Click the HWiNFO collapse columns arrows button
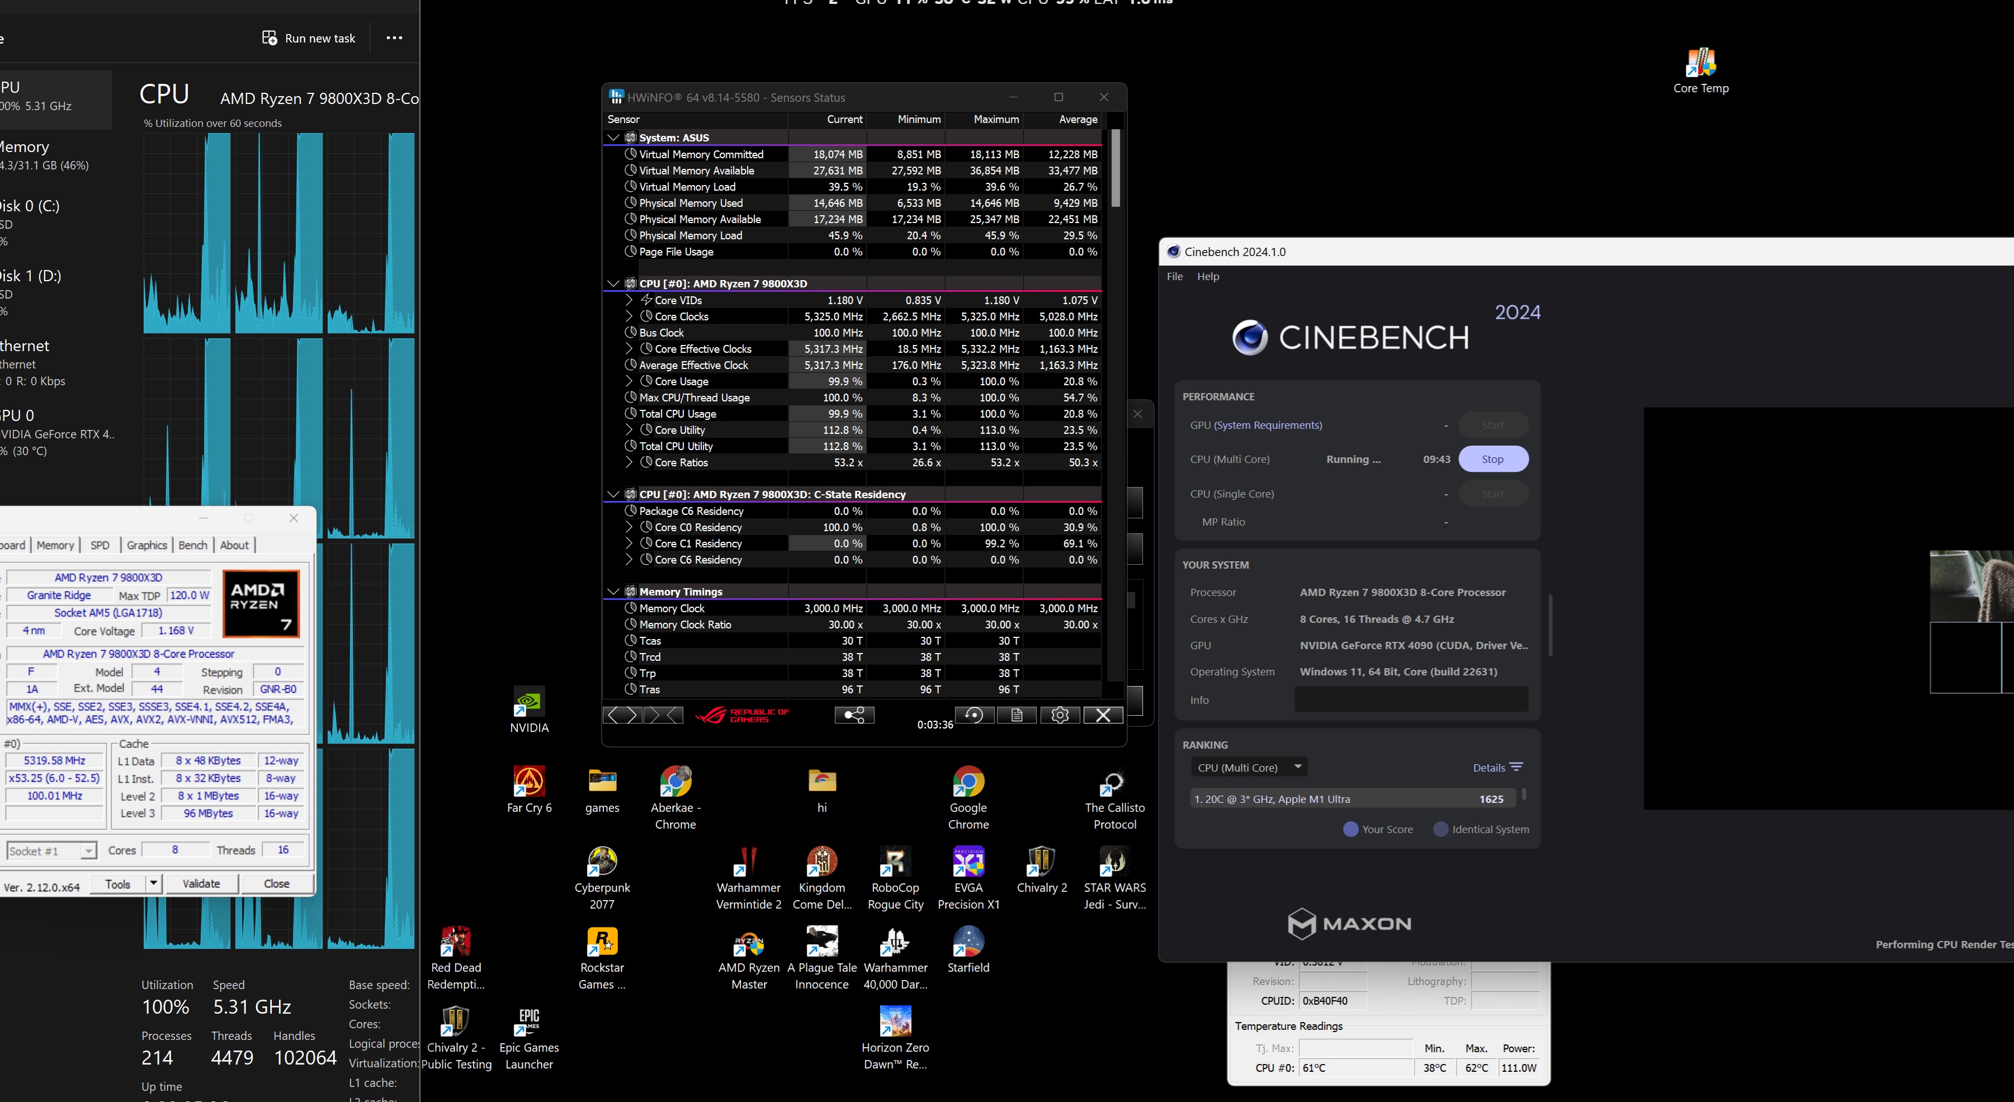The image size is (2014, 1102). pyautogui.click(x=664, y=715)
